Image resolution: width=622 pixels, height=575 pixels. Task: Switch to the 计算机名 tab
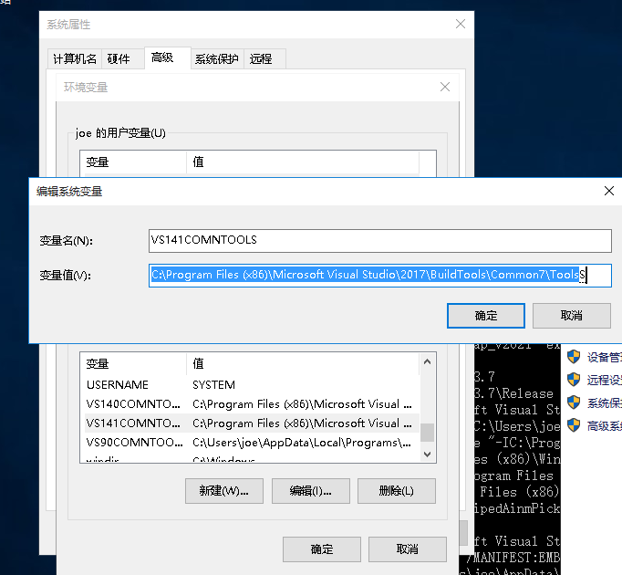(x=75, y=58)
